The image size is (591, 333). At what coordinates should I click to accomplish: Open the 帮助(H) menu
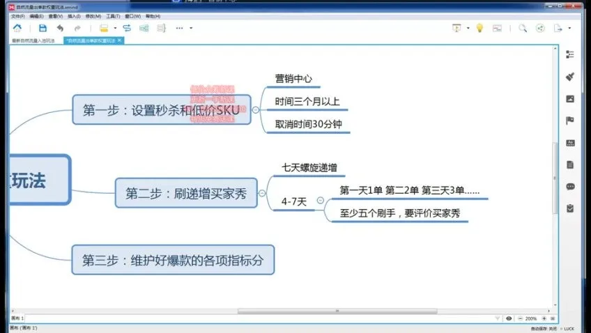point(153,16)
